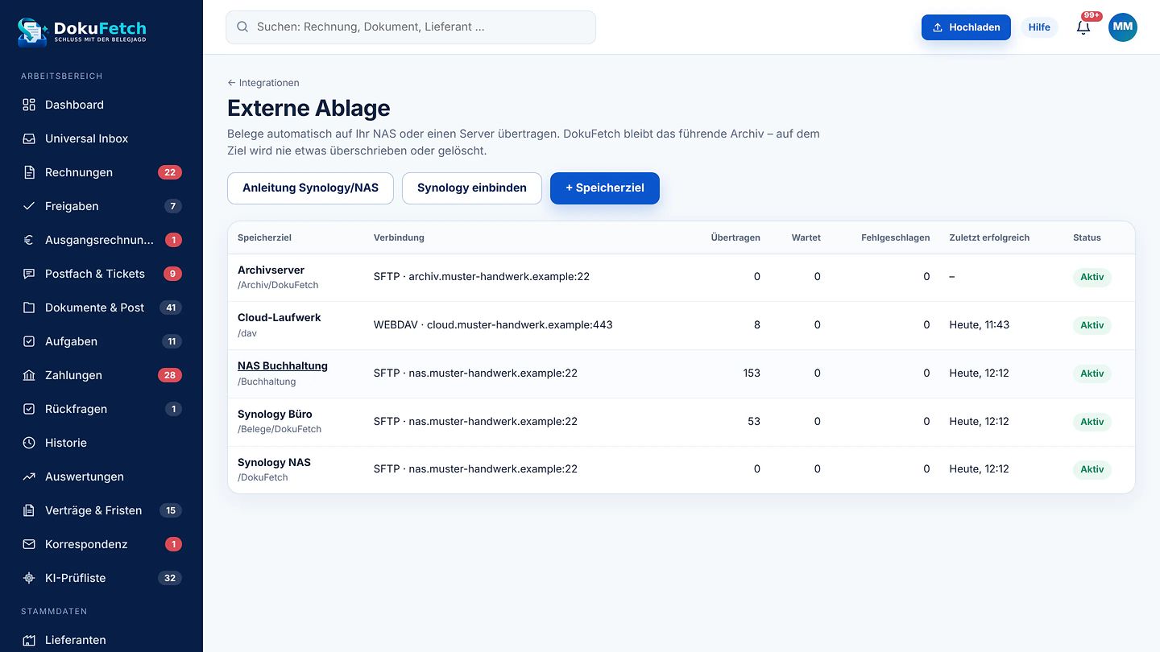Screen dimensions: 1160x652
Task: Click Heute, 11:43 timestamp
Action: click(x=980, y=325)
